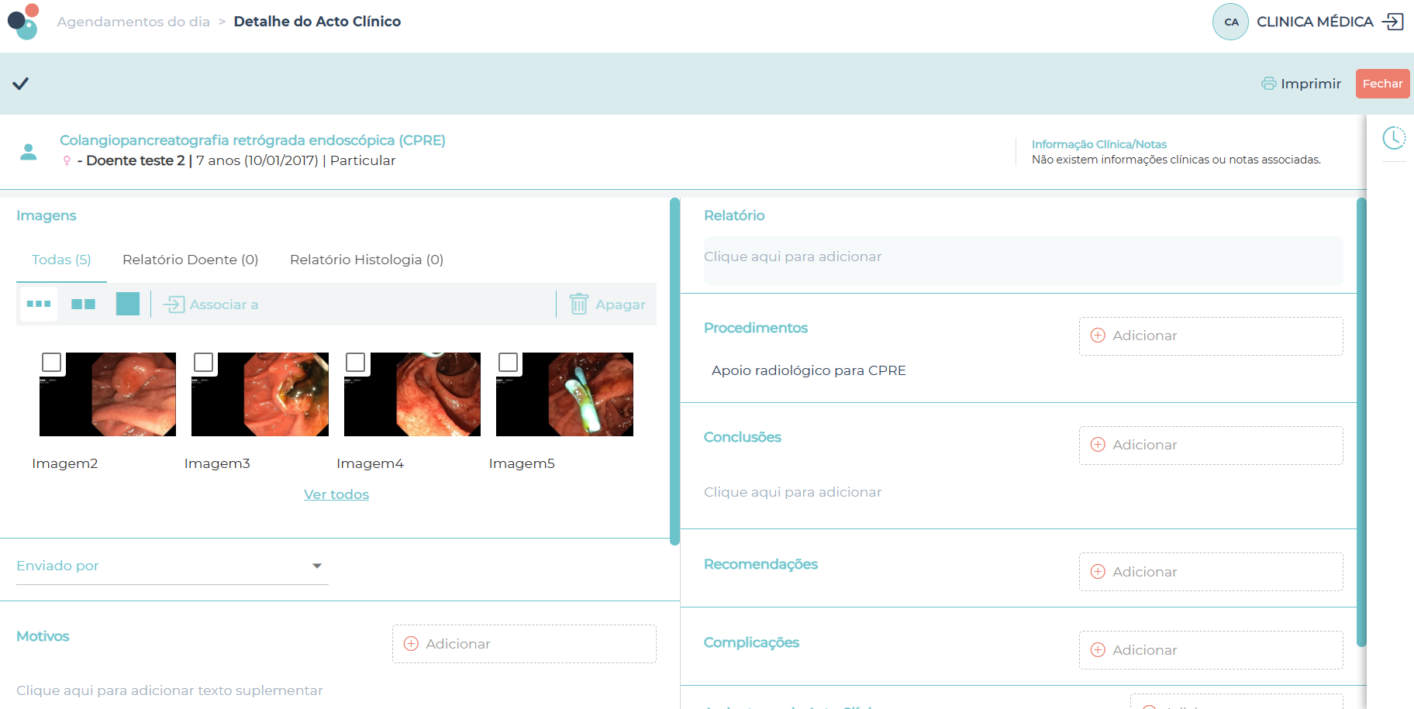Click the patient person icon

(x=29, y=152)
